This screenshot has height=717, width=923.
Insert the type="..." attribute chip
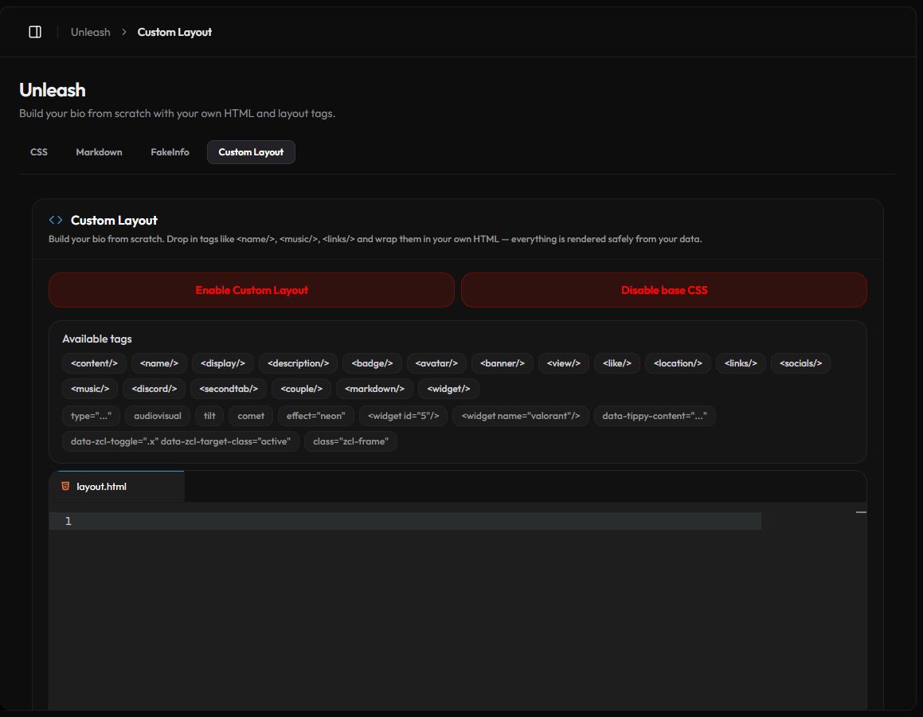(x=92, y=416)
